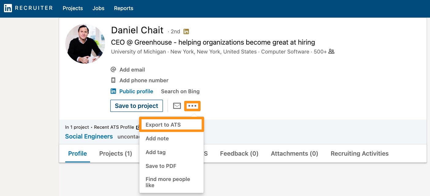
Task: Click the LinkedIn icon beside Public profile
Action: 113,91
